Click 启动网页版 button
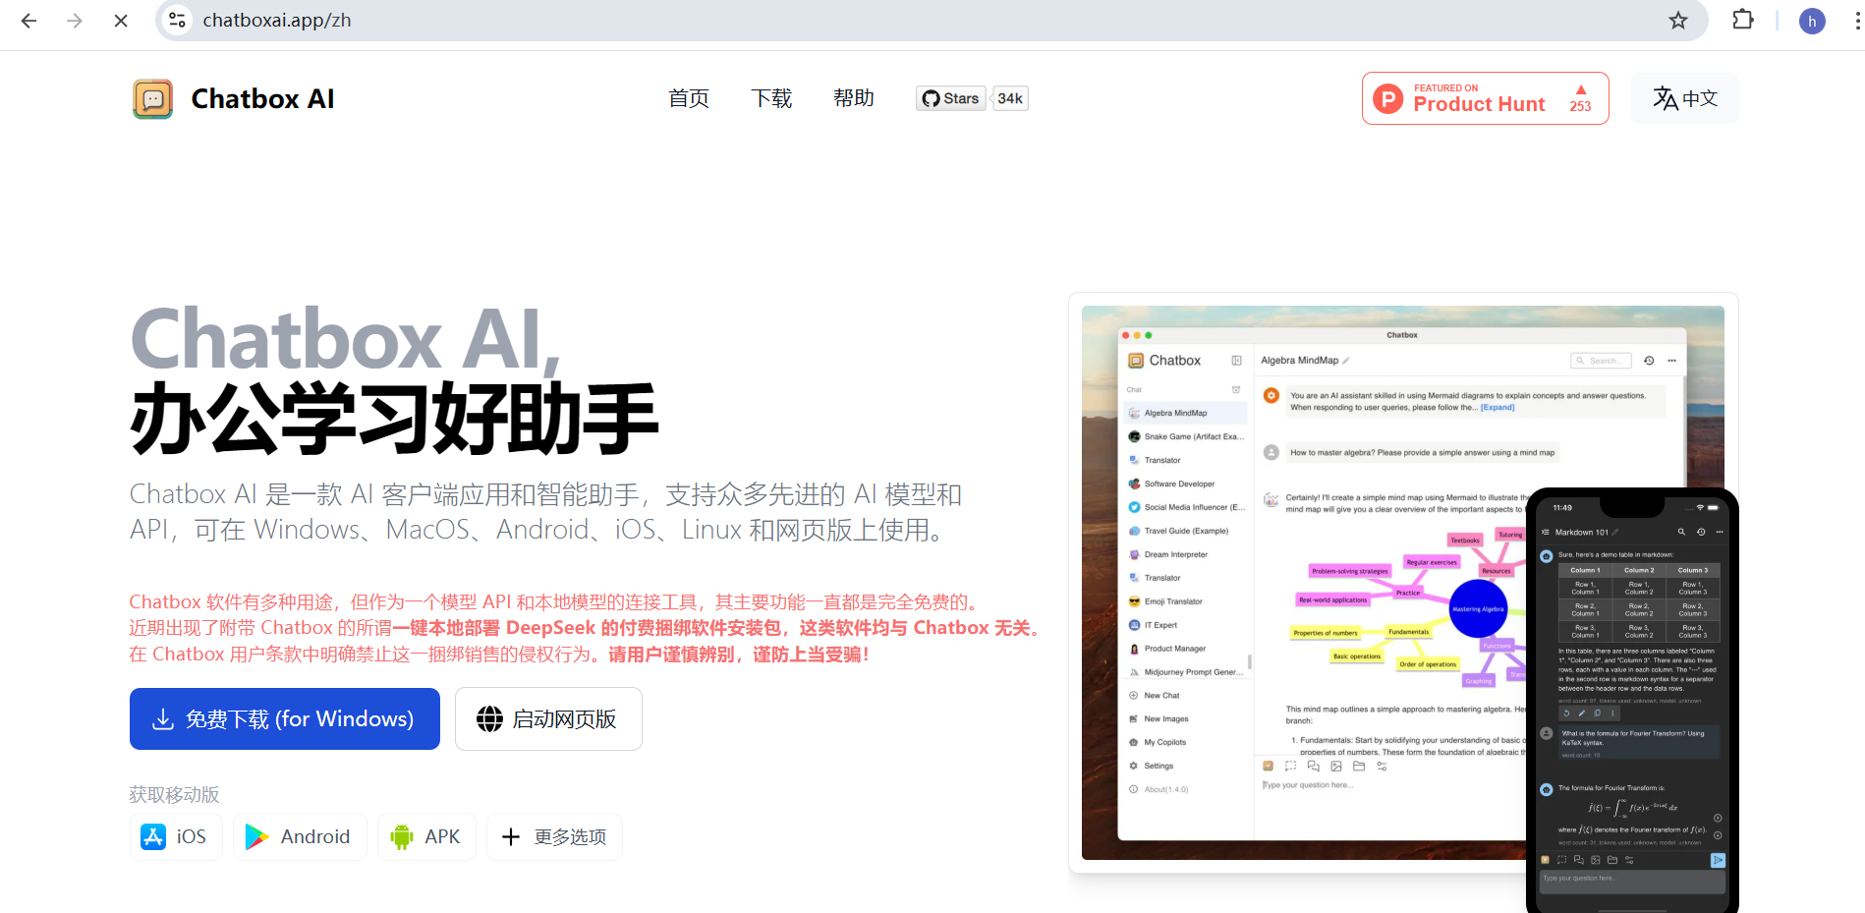Image resolution: width=1865 pixels, height=913 pixels. coord(548,719)
